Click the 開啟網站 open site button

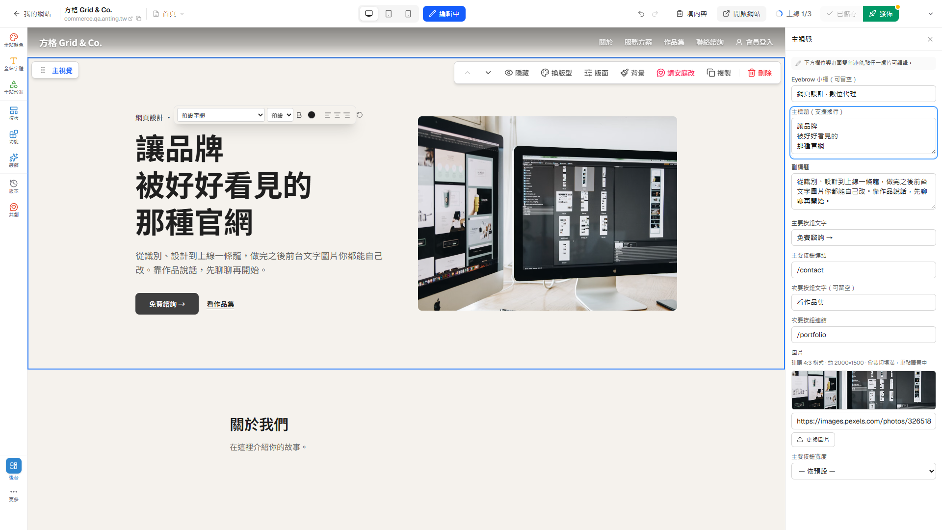pyautogui.click(x=741, y=14)
